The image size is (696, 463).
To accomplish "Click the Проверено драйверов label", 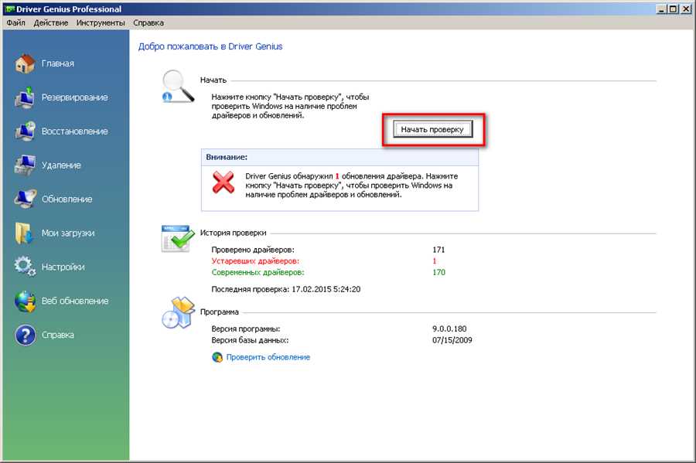I will [253, 250].
